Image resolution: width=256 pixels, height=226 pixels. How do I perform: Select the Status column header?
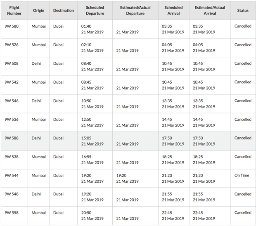(x=243, y=10)
